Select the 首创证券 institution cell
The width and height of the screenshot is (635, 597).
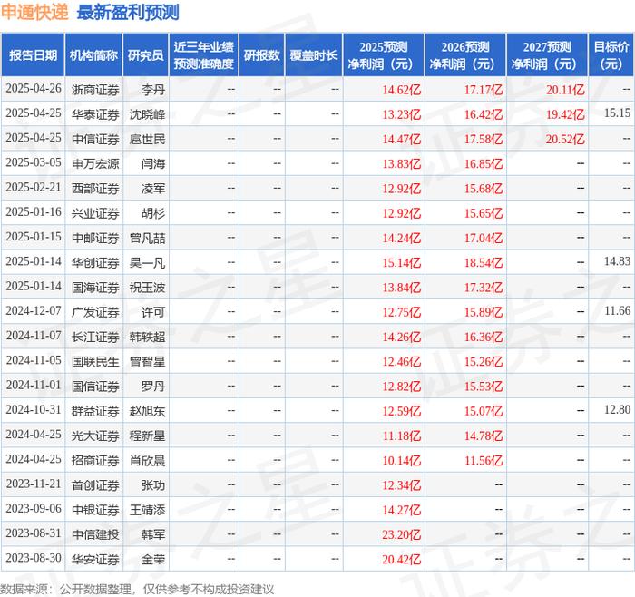tap(95, 484)
